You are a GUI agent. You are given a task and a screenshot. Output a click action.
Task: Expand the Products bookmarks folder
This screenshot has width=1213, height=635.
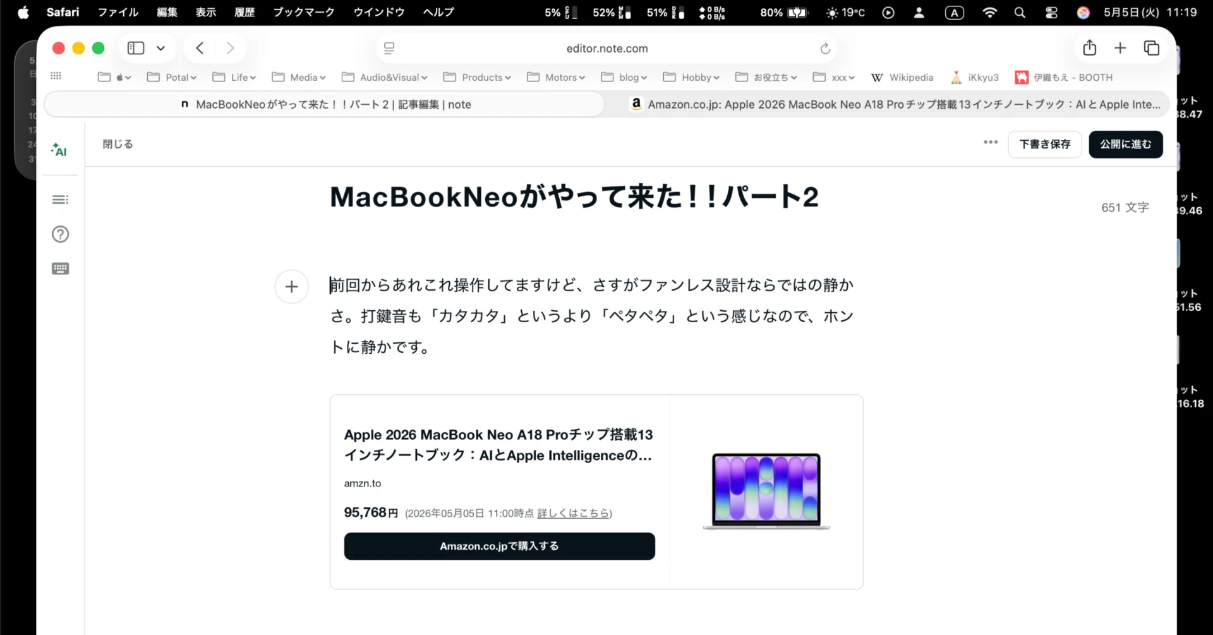point(477,77)
